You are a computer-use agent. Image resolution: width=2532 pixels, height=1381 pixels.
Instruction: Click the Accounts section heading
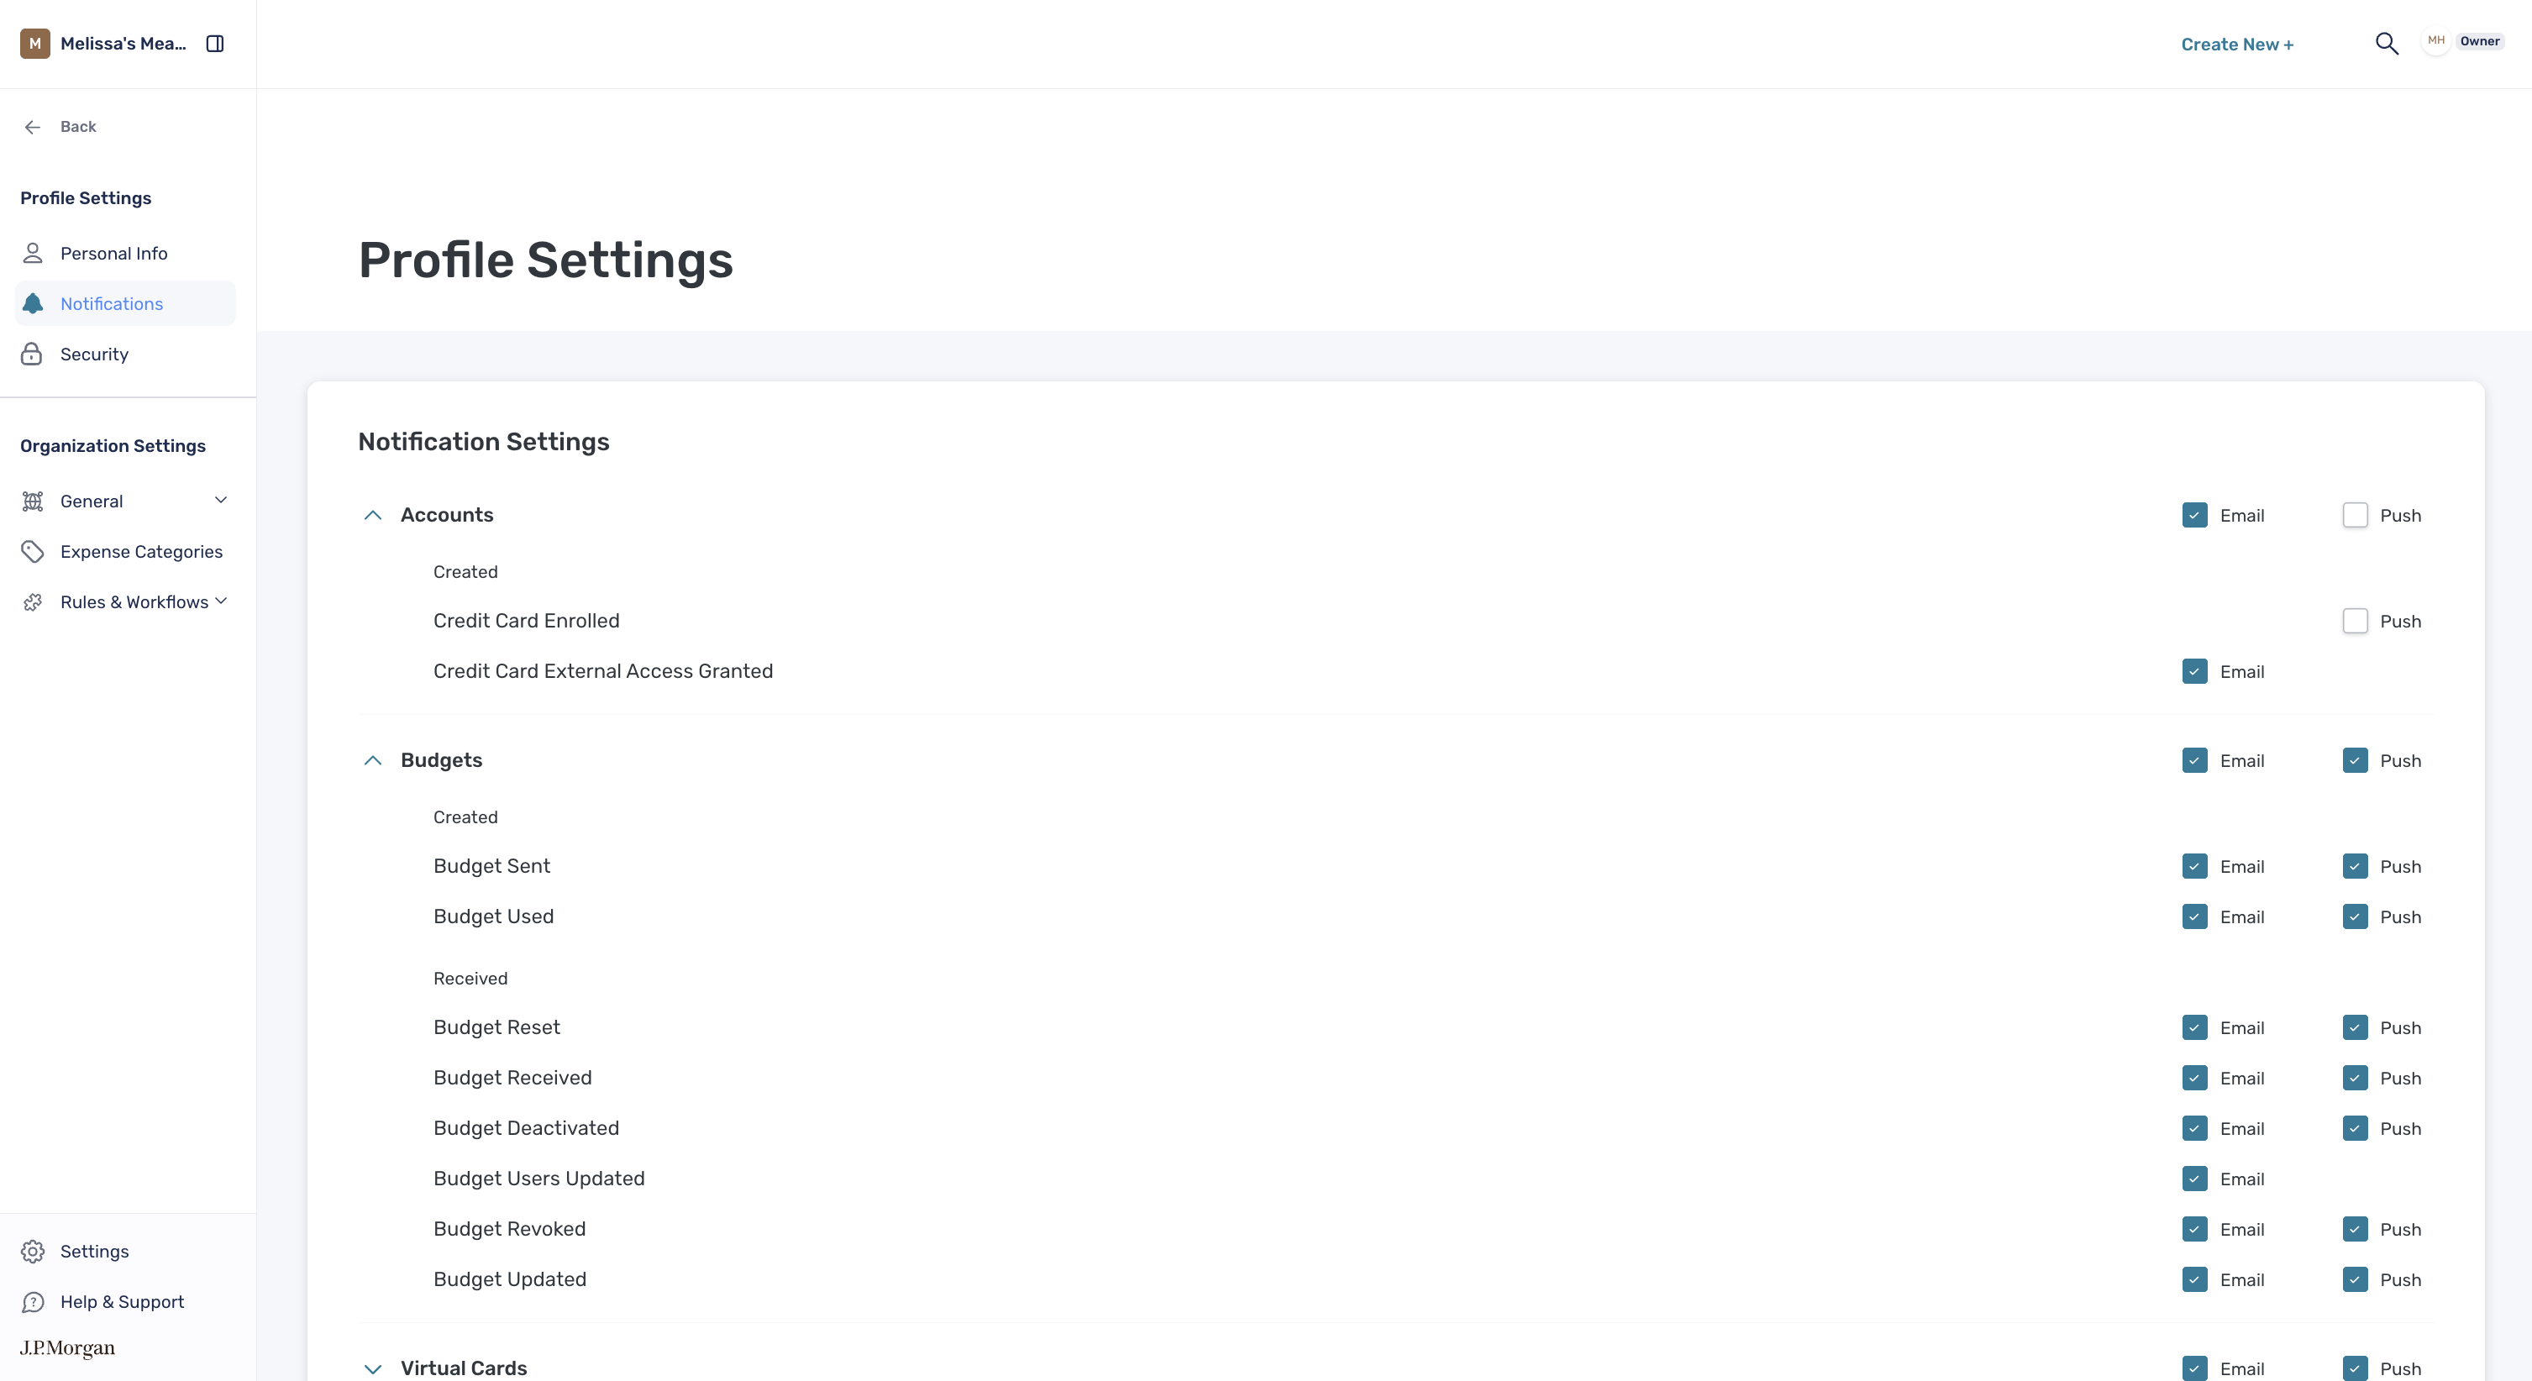point(447,515)
